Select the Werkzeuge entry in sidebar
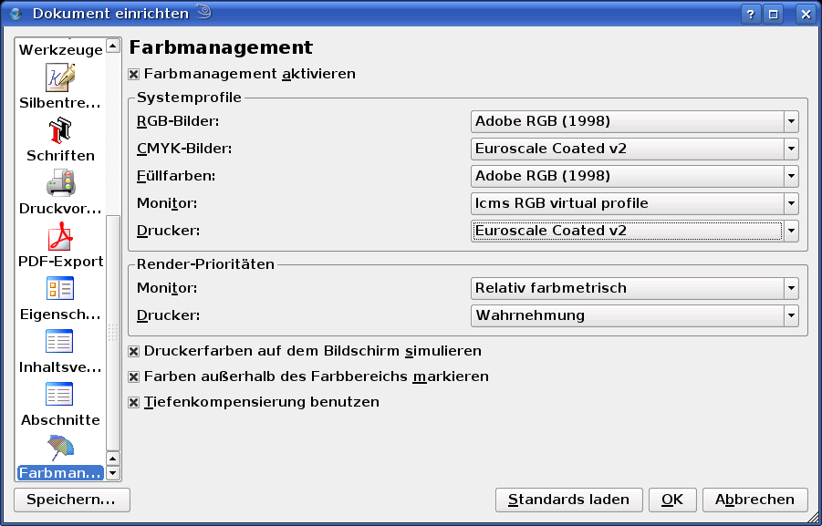 60,50
